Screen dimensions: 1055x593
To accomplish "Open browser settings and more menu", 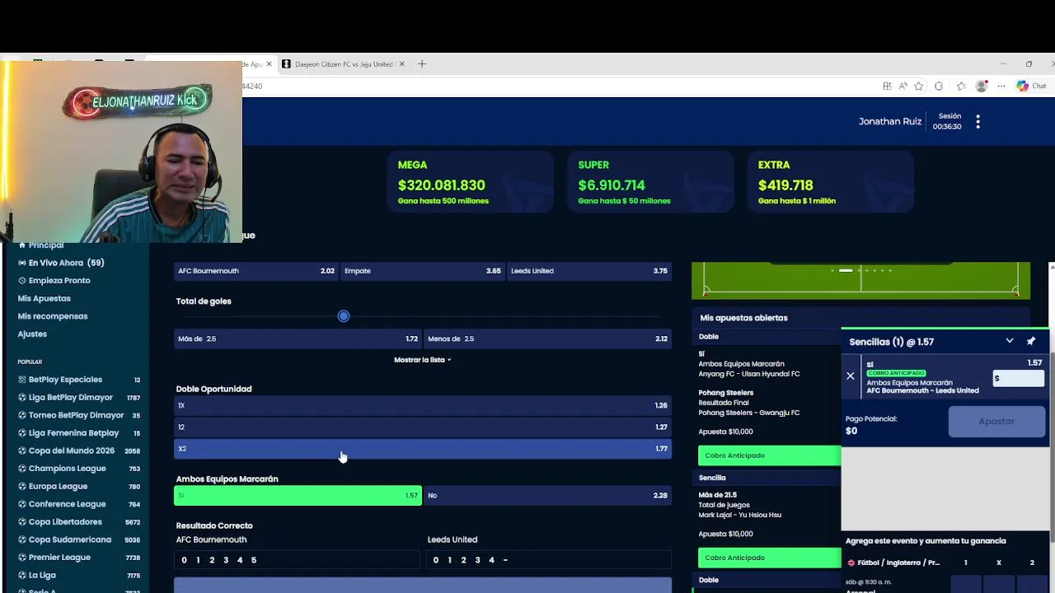I will pyautogui.click(x=1001, y=86).
